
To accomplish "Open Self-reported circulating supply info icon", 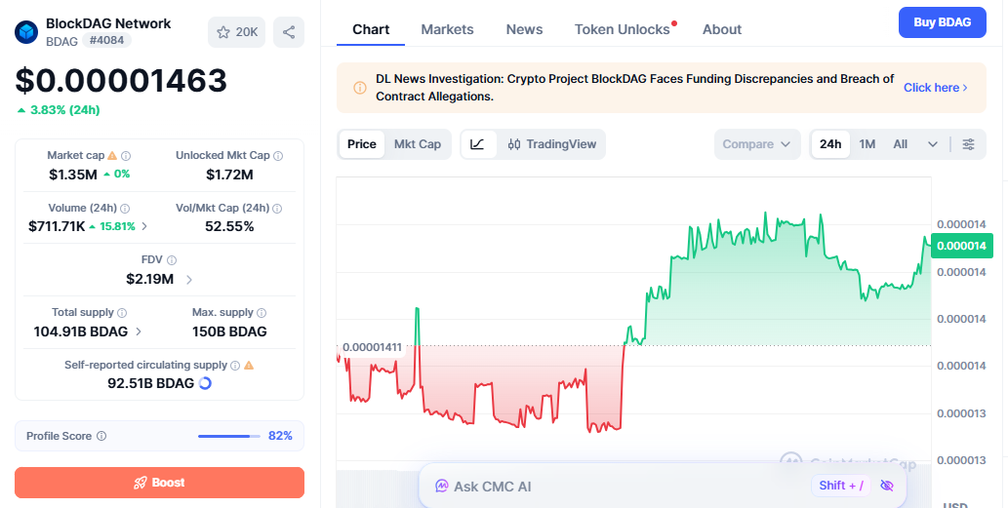I will coord(235,366).
